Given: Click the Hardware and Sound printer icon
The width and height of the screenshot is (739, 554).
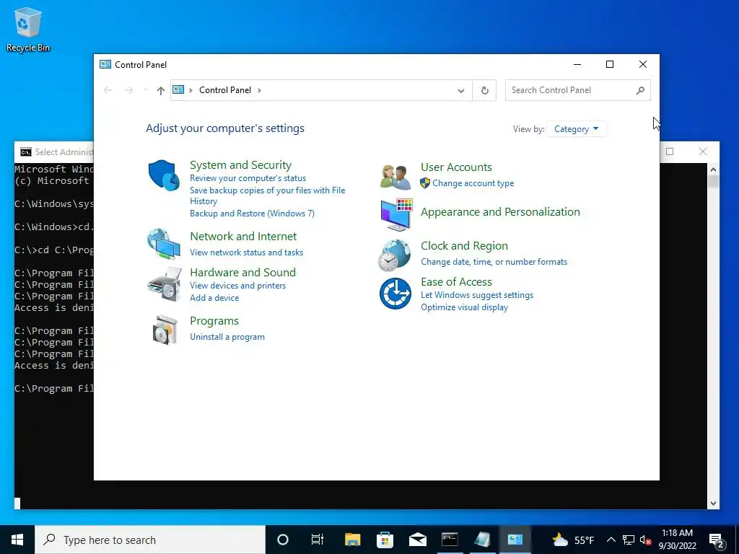Looking at the screenshot, I should click(x=164, y=284).
